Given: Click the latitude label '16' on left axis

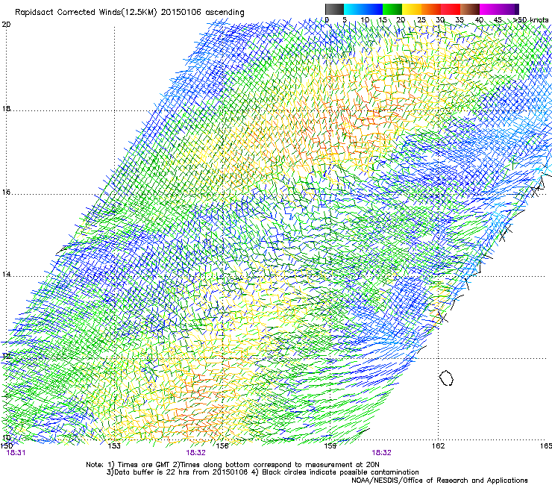Looking at the screenshot, I should [6, 193].
